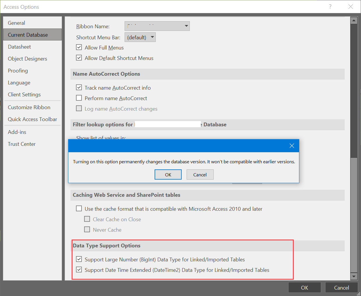Open the Datasheet options category

click(x=32, y=47)
